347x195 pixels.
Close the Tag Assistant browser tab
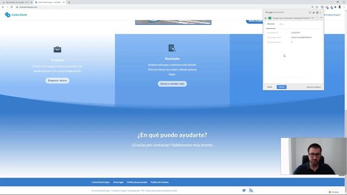31,2
